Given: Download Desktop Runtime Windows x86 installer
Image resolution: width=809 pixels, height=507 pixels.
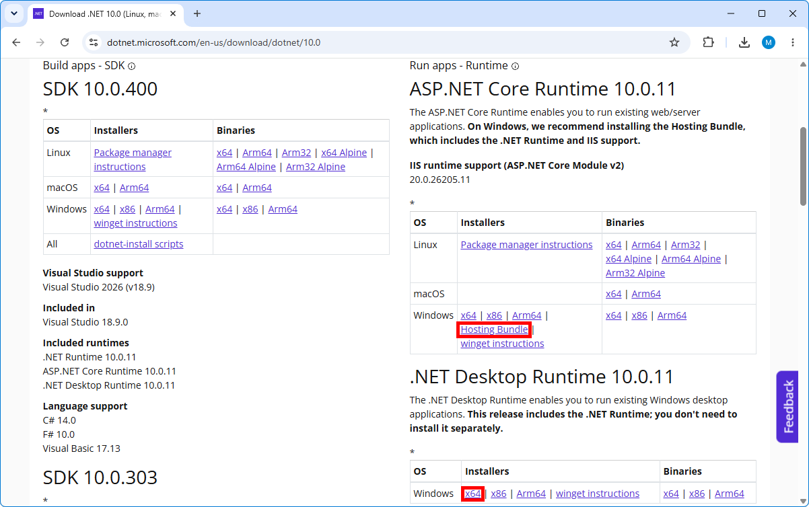Looking at the screenshot, I should 498,494.
